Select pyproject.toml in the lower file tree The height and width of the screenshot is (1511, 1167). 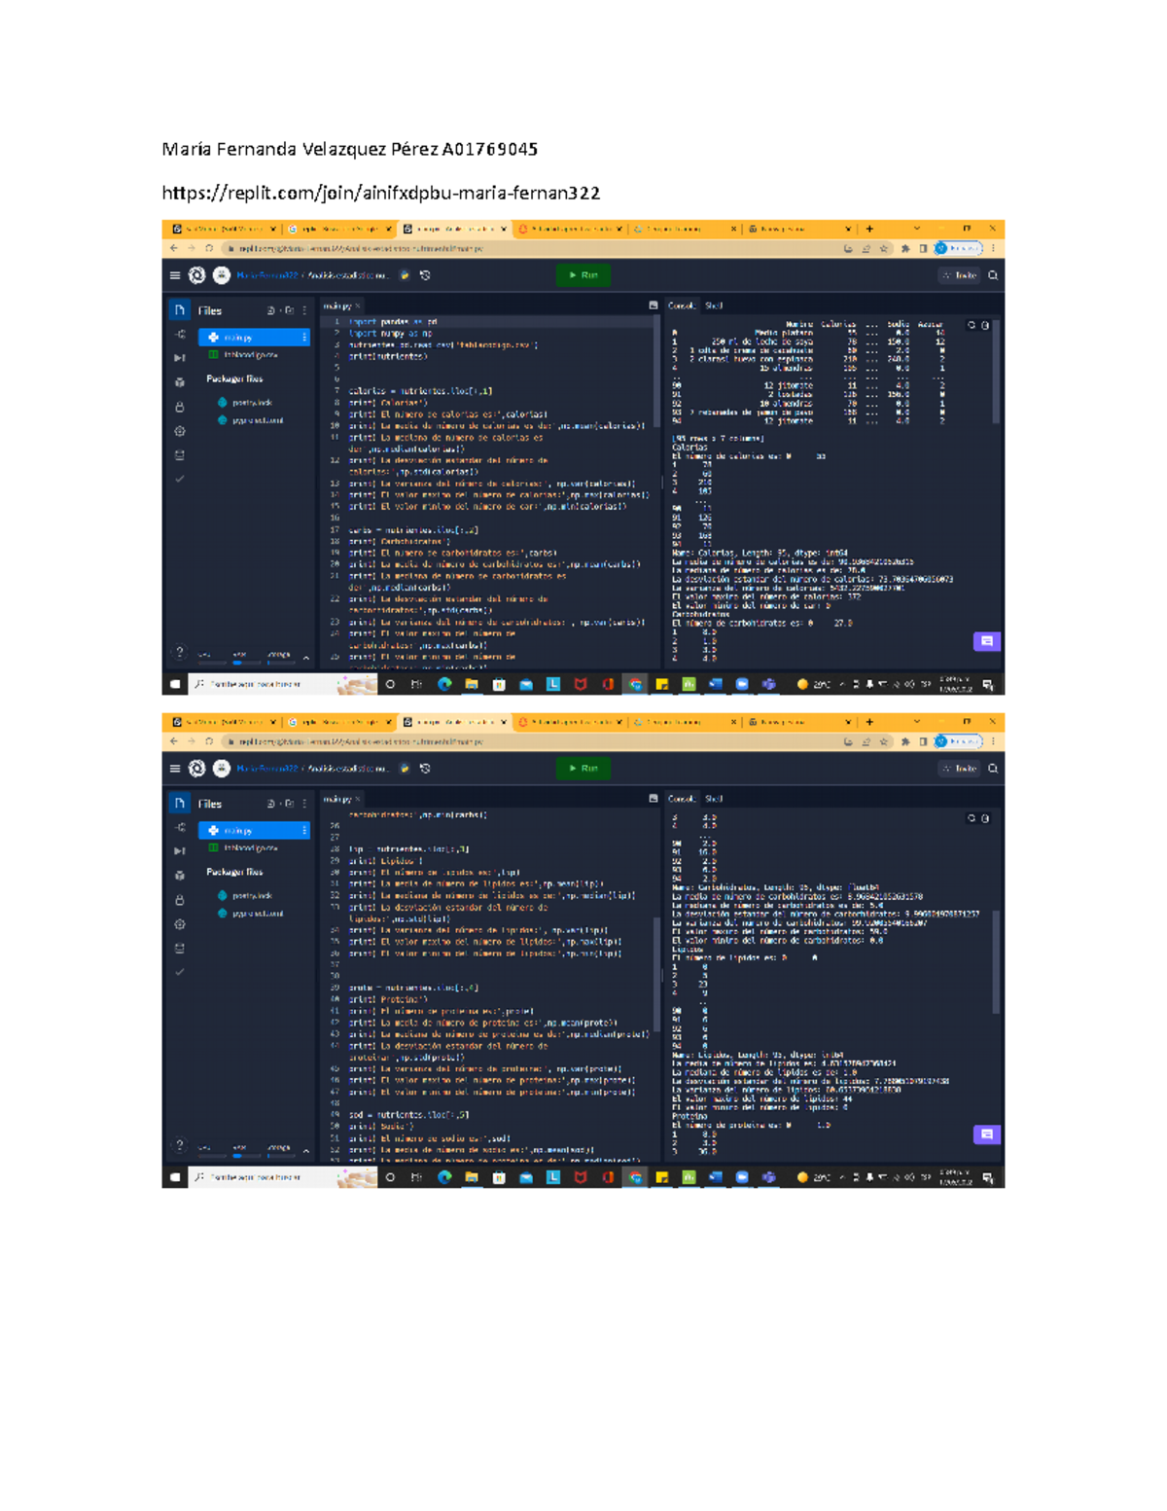click(252, 913)
